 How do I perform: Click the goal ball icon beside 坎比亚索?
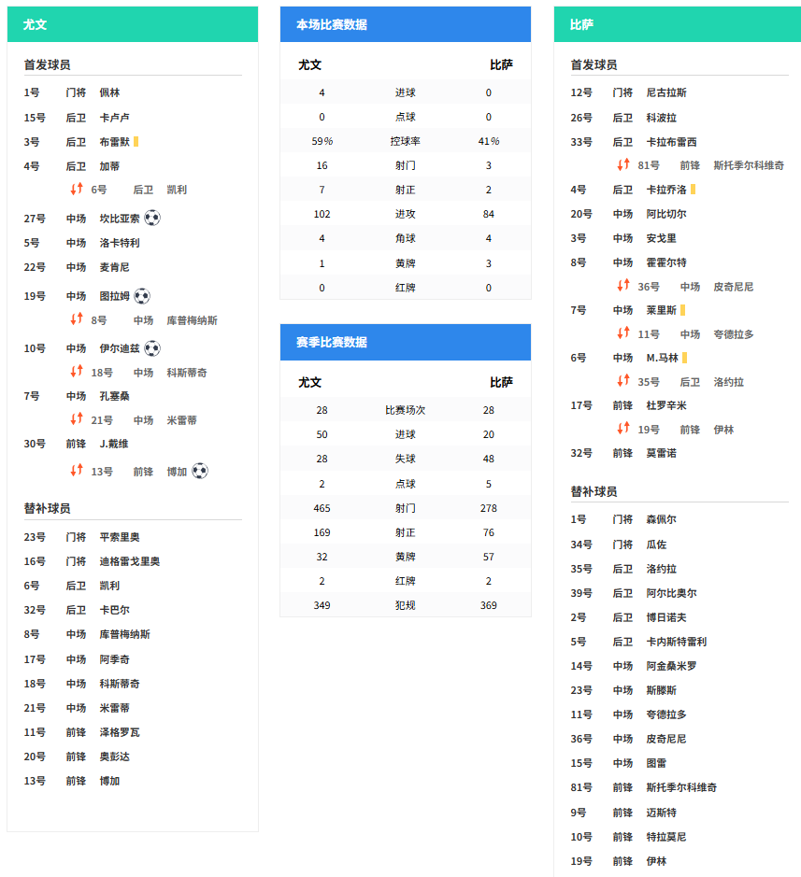(x=152, y=218)
